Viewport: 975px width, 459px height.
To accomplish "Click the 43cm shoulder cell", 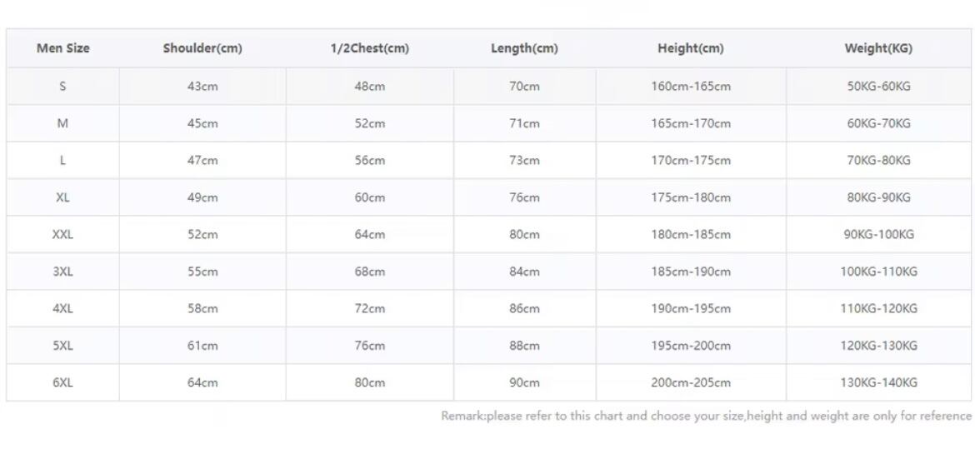I will (x=202, y=87).
